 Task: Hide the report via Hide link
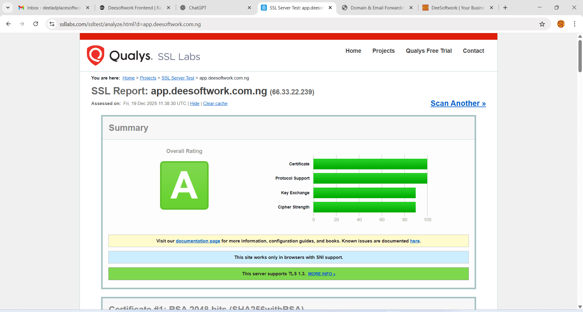(195, 103)
